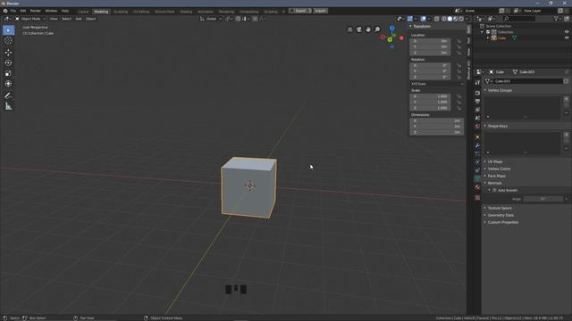
Task: Toggle X-ray mode
Action: tap(437, 19)
